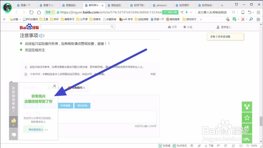263x148 pixels.
Task: Toggle the sound speaker in status bar
Action: [241, 146]
